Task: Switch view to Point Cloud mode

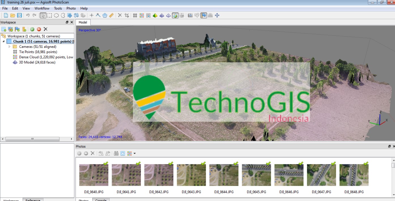Action: click(135, 15)
